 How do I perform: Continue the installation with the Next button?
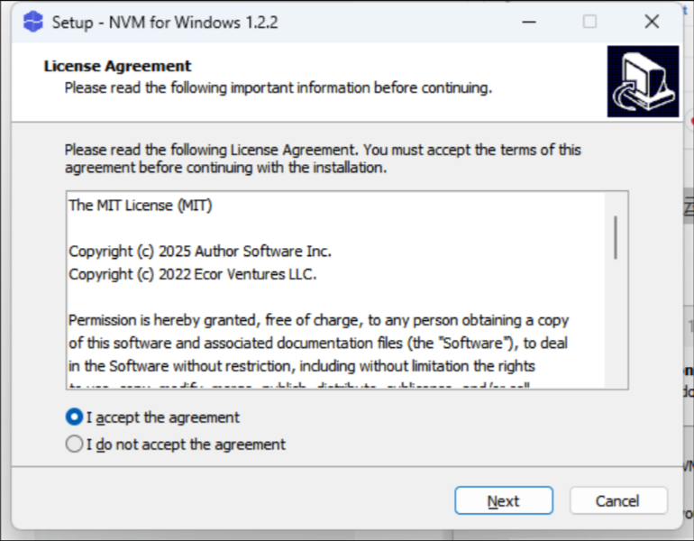pos(504,500)
